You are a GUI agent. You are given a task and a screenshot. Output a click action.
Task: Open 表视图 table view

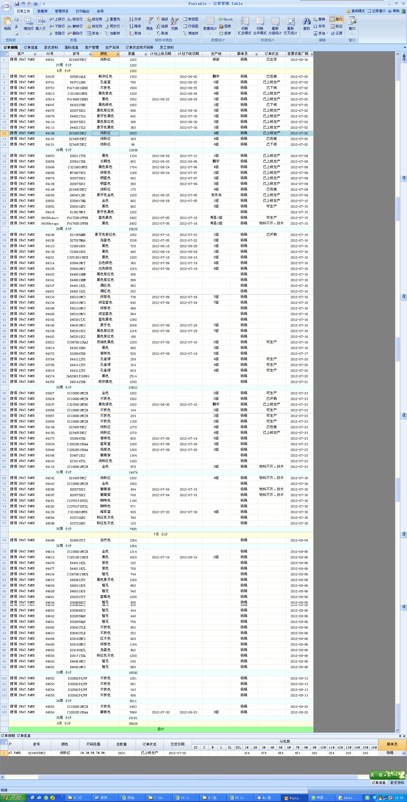(x=191, y=19)
